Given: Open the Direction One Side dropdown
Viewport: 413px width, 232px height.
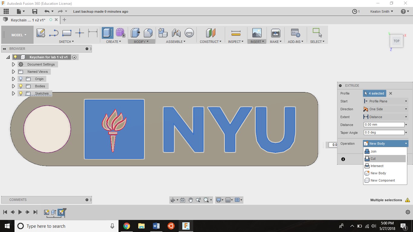Looking at the screenshot, I should point(385,109).
